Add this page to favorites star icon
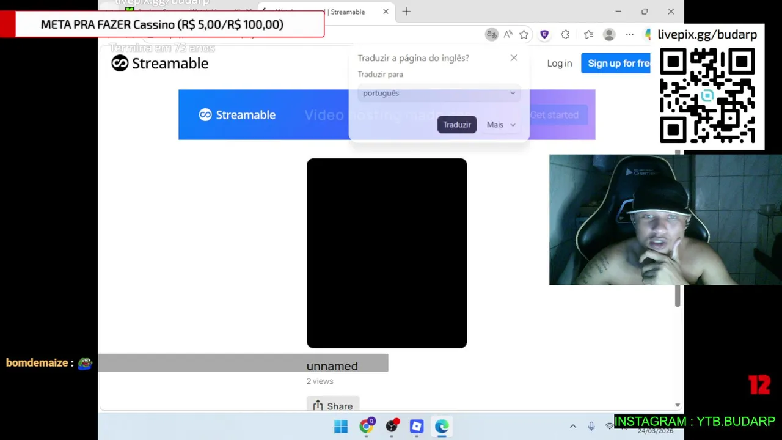782x440 pixels. point(524,35)
